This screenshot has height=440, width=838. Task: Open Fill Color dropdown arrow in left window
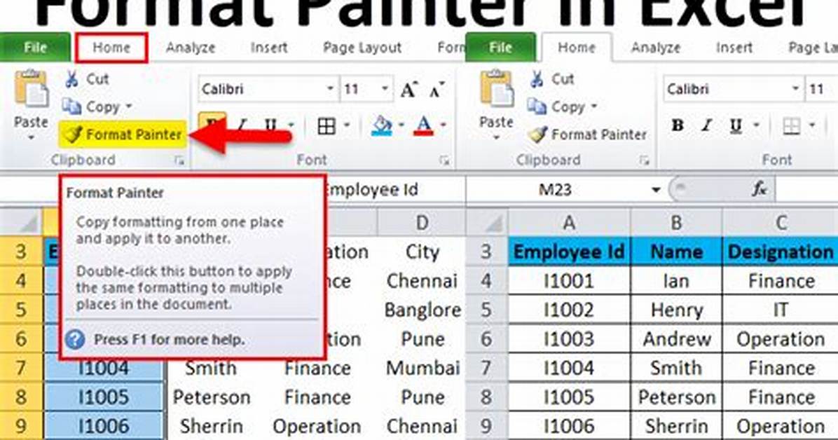[x=401, y=126]
